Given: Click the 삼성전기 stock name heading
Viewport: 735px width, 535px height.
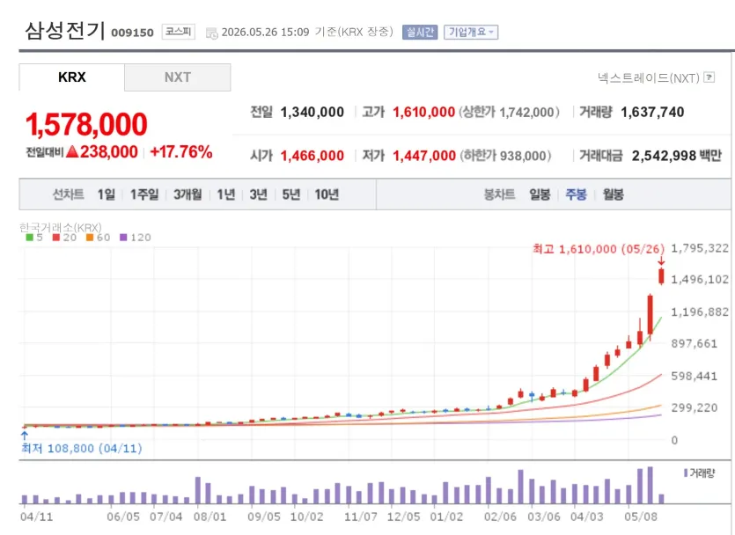Looking at the screenshot, I should [x=64, y=31].
